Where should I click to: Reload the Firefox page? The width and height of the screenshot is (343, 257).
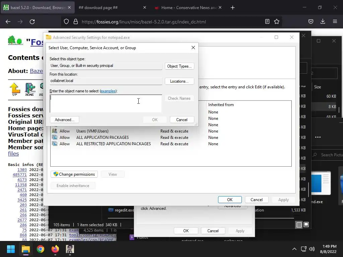coord(32,22)
